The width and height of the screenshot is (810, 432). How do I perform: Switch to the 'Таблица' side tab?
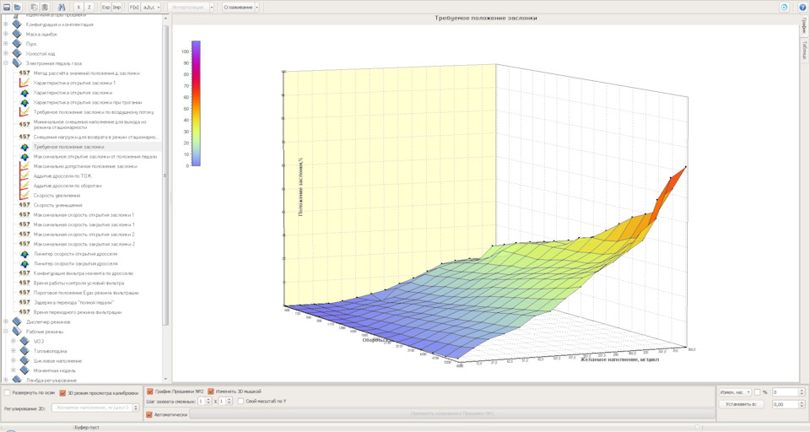(804, 50)
